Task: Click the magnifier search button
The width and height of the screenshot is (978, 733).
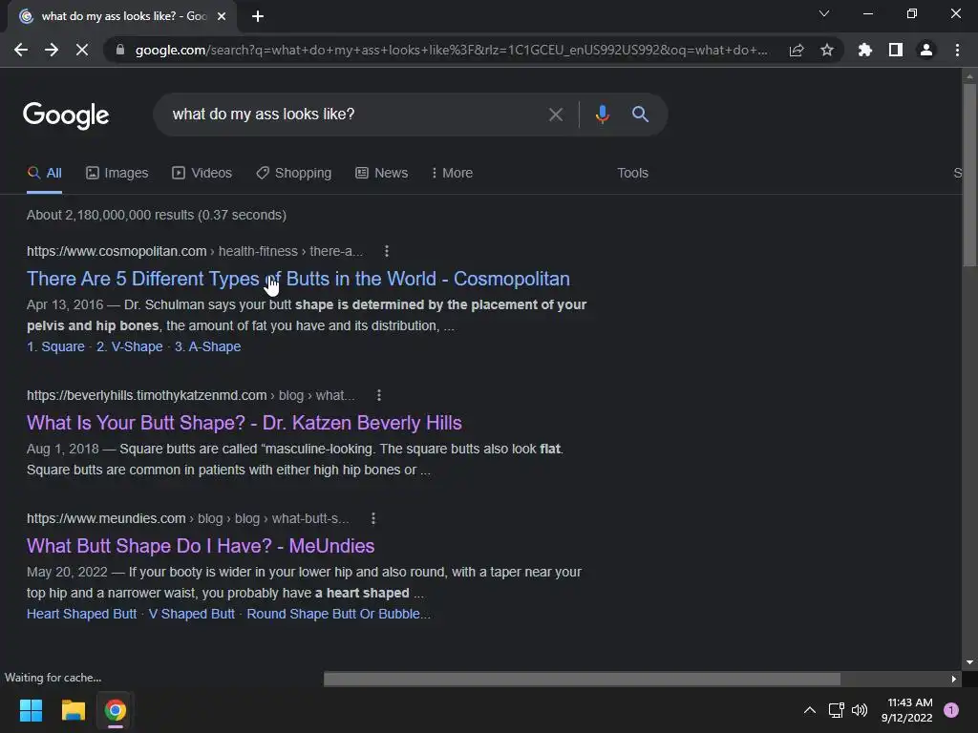Action: pos(640,115)
